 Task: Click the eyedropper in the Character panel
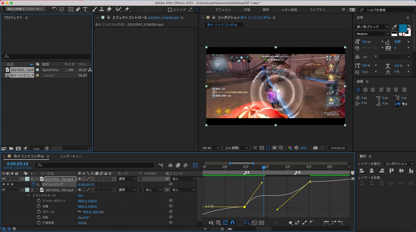click(x=395, y=27)
